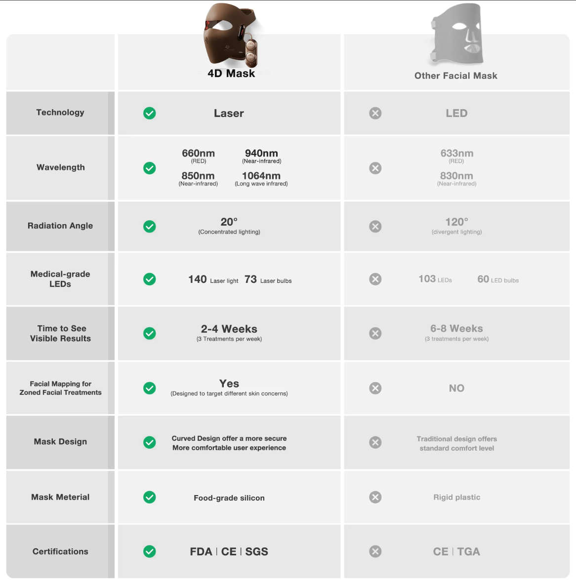
Task: Click the gray X icon beside CE | TGA
Action: [375, 551]
